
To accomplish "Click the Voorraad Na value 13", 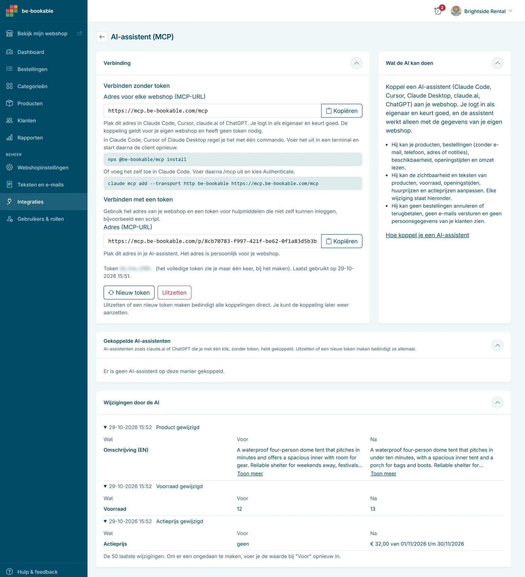I will (373, 509).
